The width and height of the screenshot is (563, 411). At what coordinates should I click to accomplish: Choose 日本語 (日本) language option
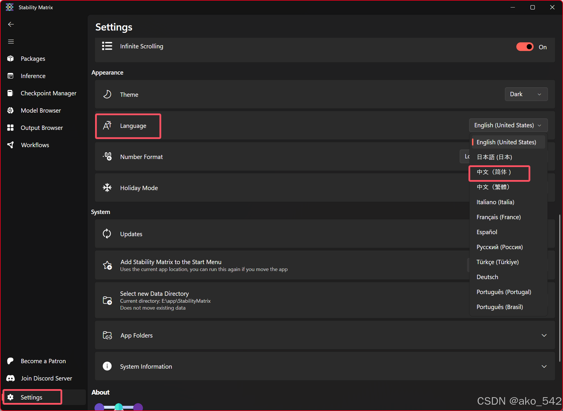508,157
